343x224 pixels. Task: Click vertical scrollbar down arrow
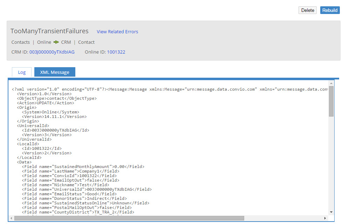coord(331,212)
